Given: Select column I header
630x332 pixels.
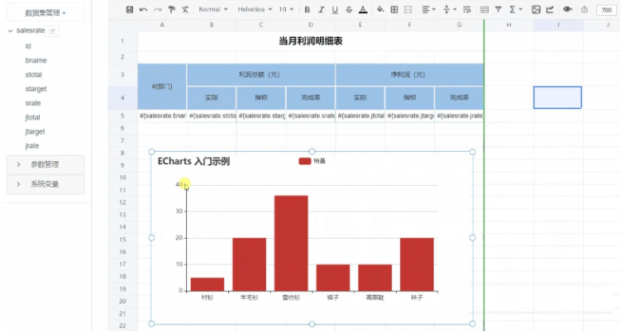Looking at the screenshot, I should click(558, 25).
